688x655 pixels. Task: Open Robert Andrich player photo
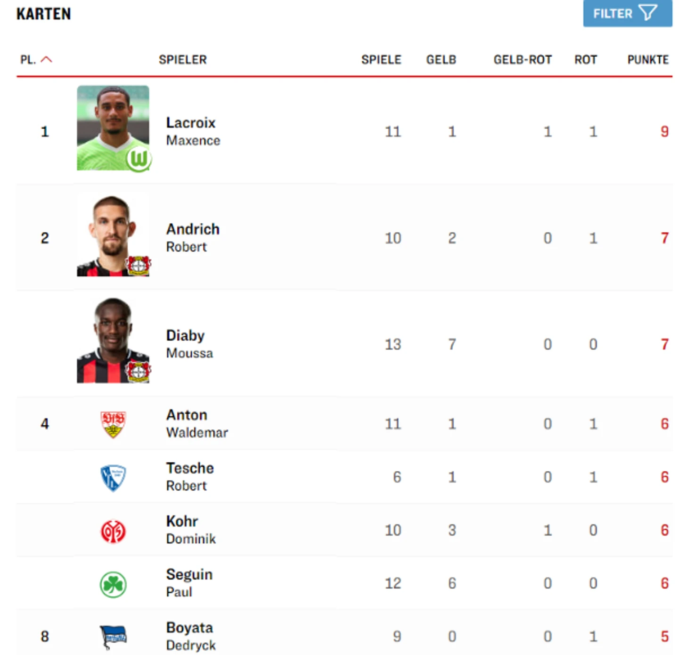pos(113,234)
